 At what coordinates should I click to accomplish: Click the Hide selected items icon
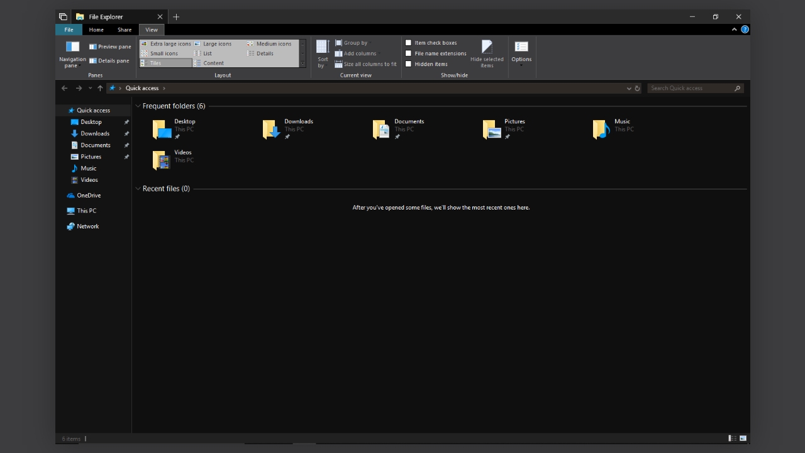click(x=487, y=47)
